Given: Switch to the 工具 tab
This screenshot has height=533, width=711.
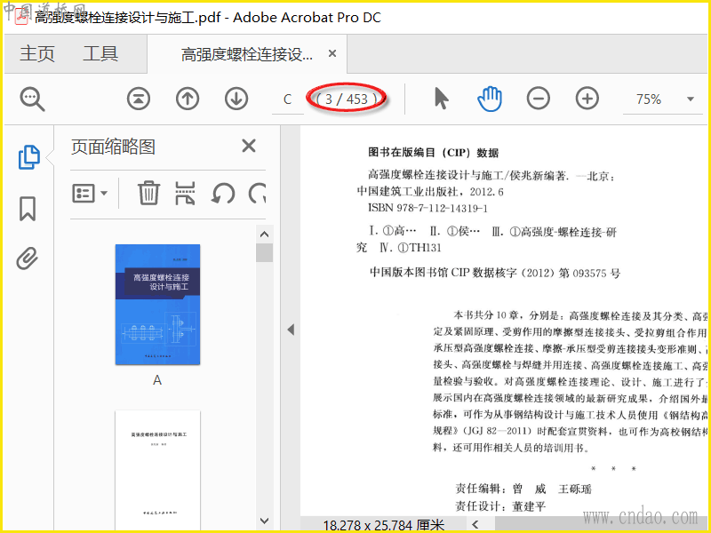Looking at the screenshot, I should pyautogui.click(x=100, y=54).
